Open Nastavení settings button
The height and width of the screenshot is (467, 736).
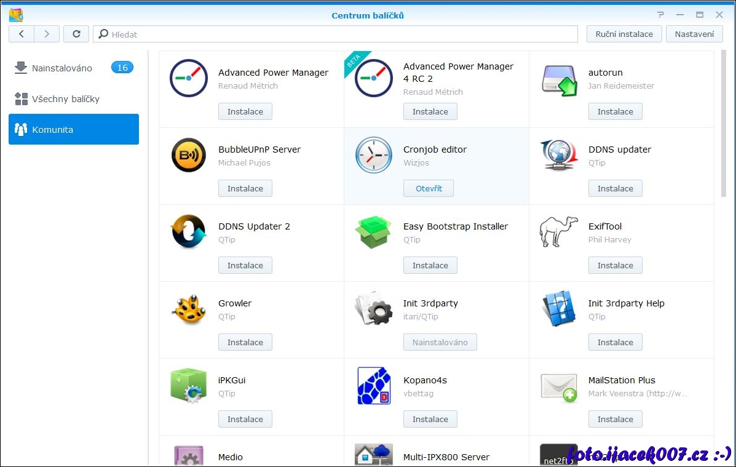tap(694, 34)
